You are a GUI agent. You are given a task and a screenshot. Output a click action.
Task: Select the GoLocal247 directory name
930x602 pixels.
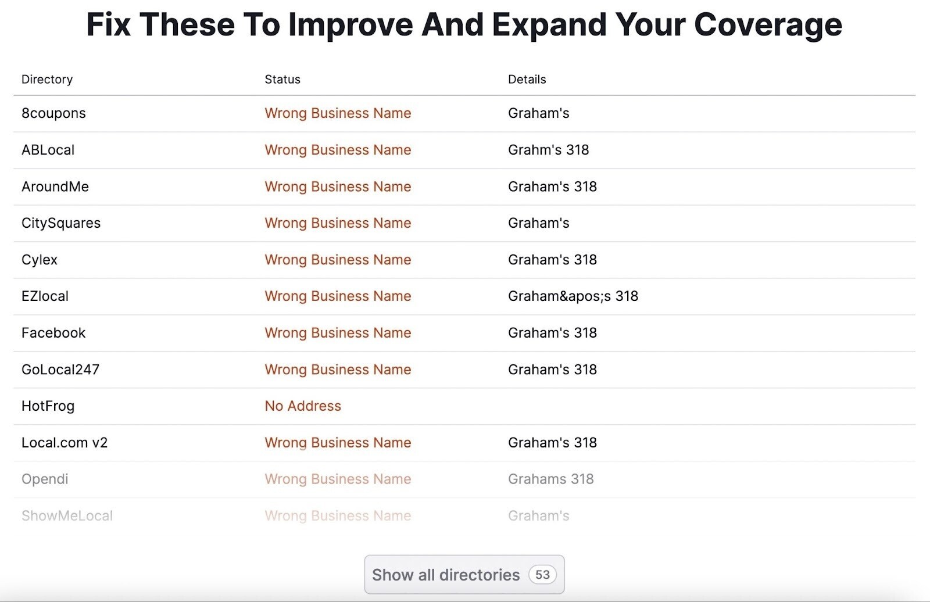(60, 370)
